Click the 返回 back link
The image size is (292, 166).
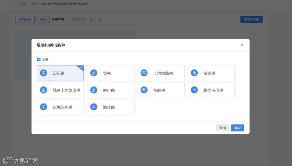[22, 4]
